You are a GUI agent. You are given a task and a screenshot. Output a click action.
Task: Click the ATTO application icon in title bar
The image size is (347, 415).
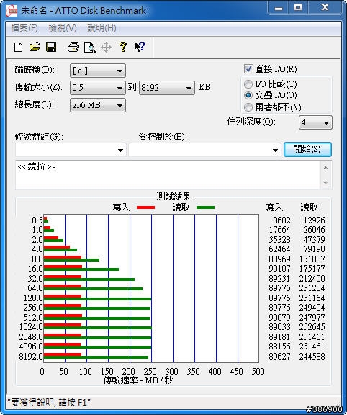tap(12, 11)
